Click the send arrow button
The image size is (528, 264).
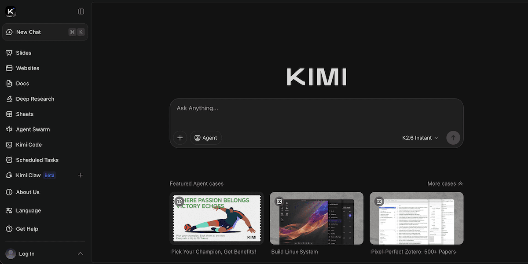[453, 138]
